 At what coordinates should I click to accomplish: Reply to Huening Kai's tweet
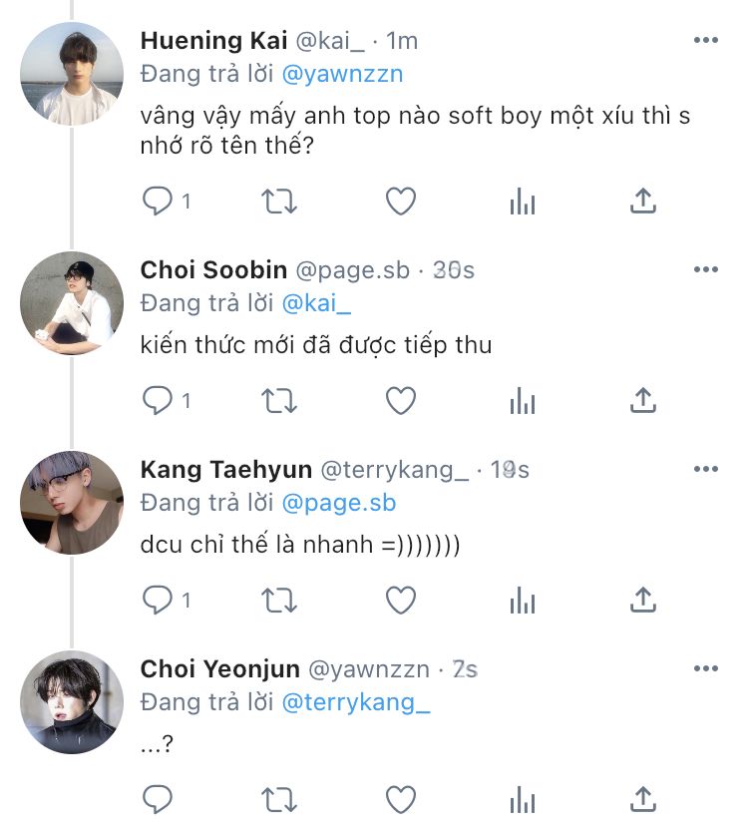tap(158, 202)
